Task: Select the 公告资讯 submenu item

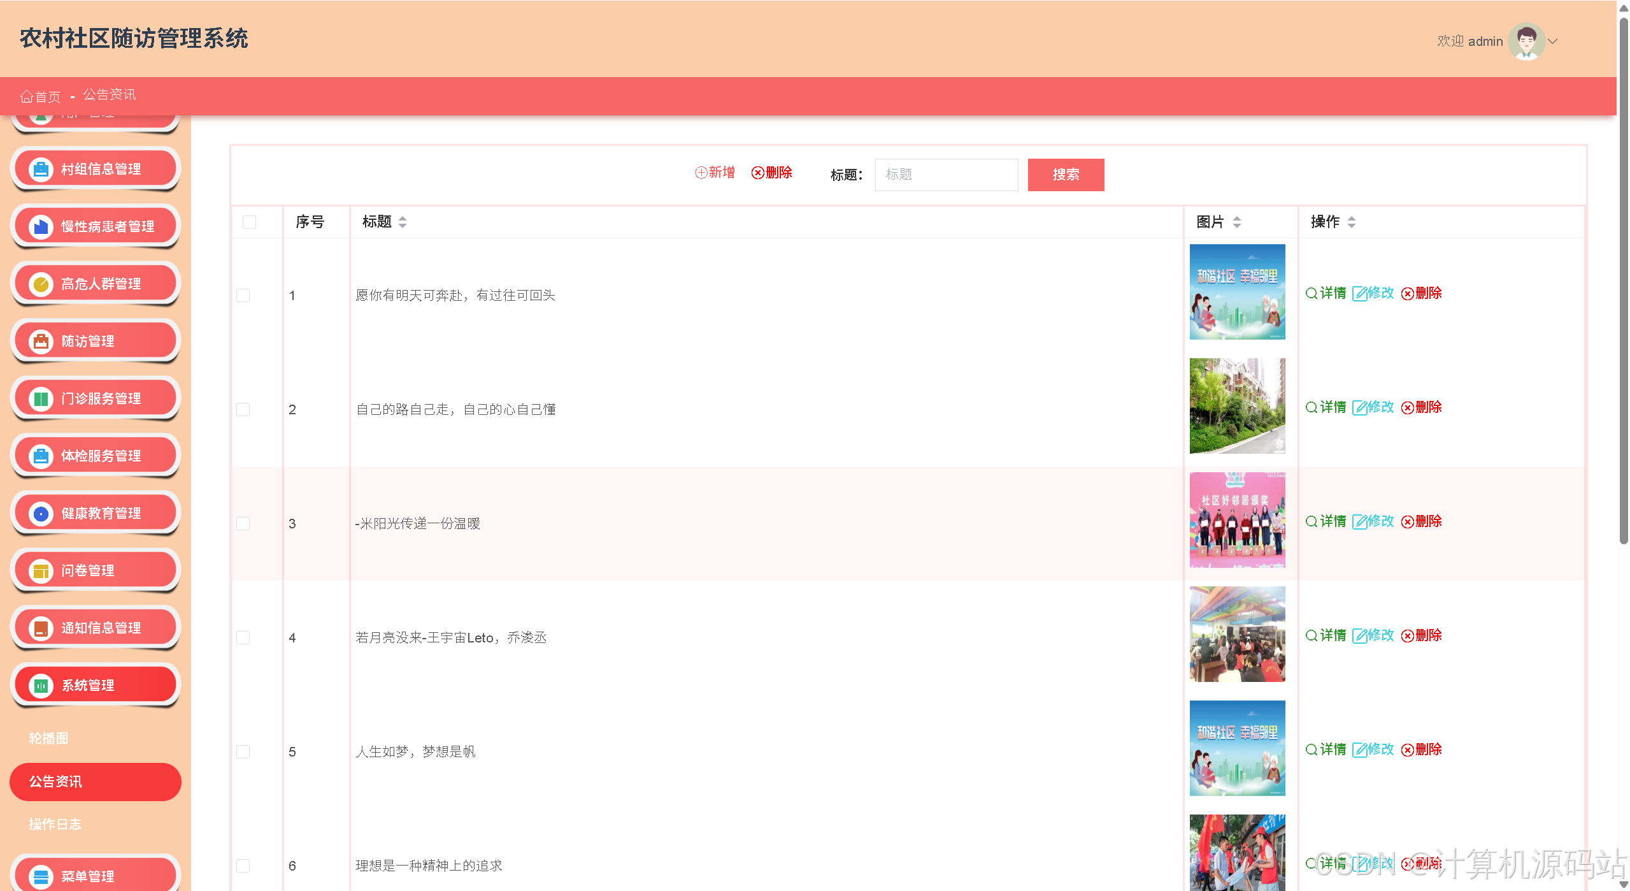Action: (x=96, y=781)
